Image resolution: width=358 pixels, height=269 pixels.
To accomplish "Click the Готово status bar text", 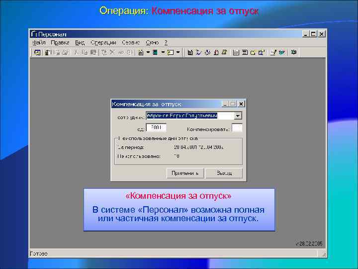I will (39, 254).
